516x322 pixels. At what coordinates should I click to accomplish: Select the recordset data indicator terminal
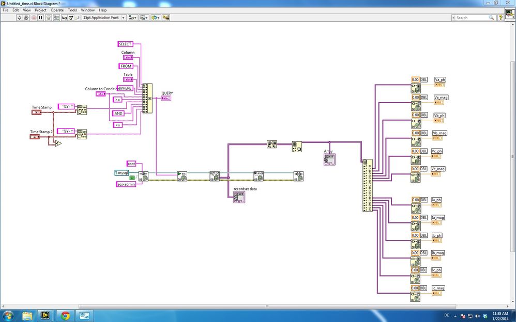click(x=239, y=198)
